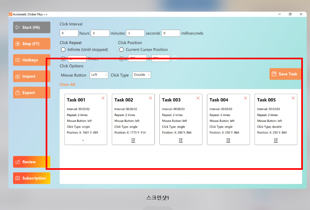
Task: Delete Task 005 with its red X
Action: tap(293, 98)
